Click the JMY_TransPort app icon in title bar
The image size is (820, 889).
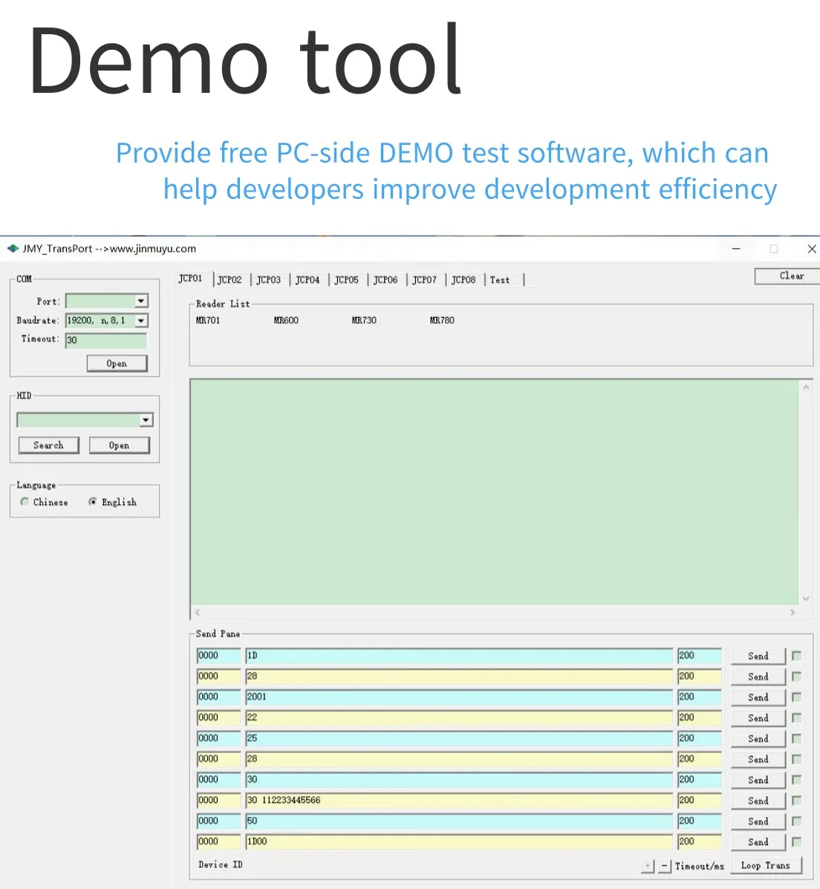point(13,248)
